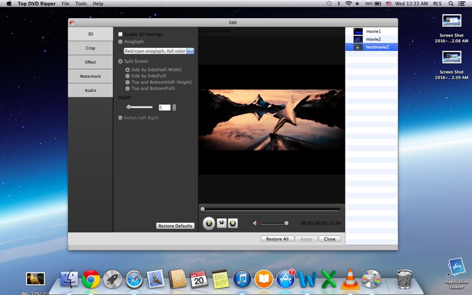Click the Depth value field
The image size is (472, 295).
point(165,107)
